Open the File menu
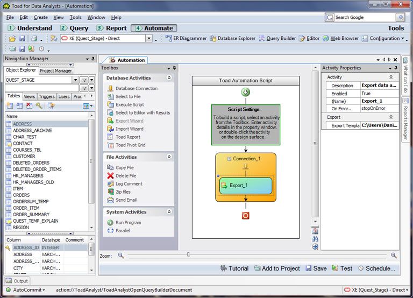Screen dimensions: 413x298 pyautogui.click(x=10, y=17)
